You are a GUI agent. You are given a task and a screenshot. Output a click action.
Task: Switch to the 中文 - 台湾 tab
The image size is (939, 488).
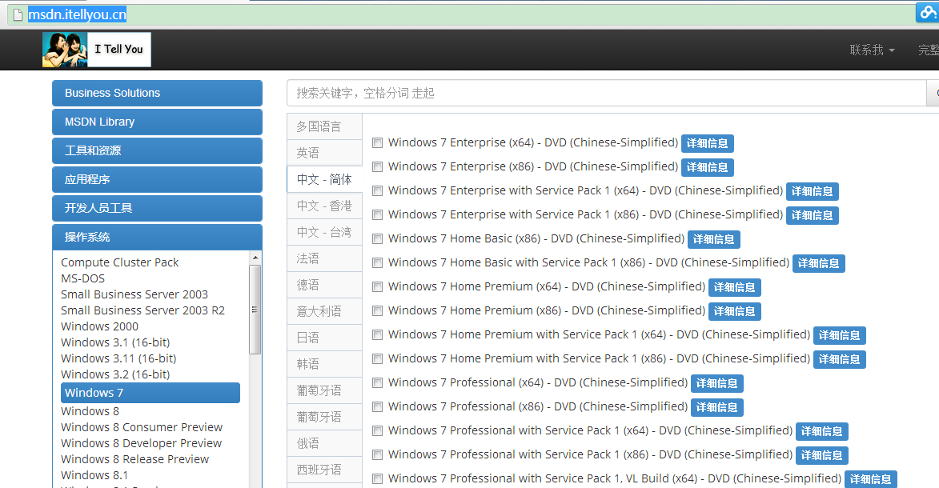[324, 232]
